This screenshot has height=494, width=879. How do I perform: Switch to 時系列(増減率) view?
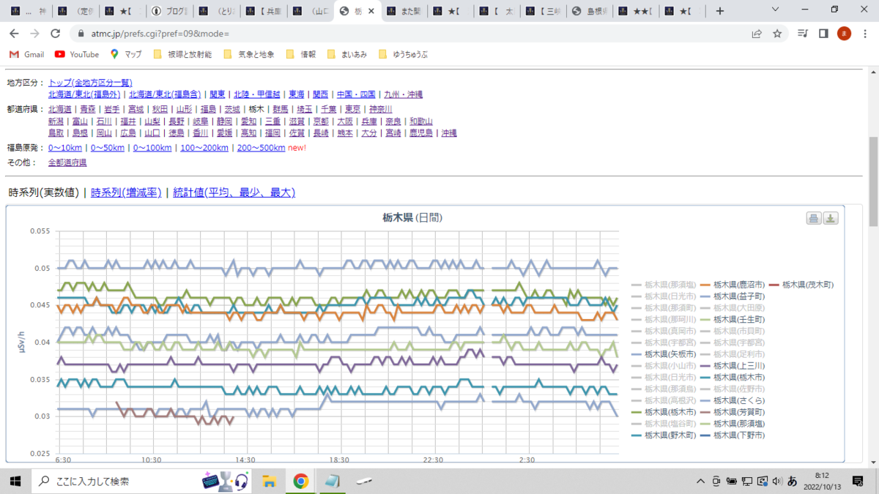pos(126,192)
